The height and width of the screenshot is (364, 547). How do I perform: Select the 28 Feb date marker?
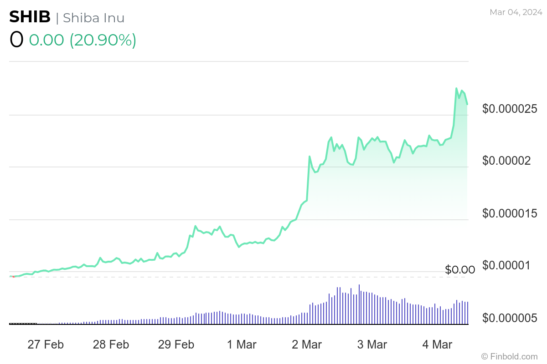click(x=111, y=344)
